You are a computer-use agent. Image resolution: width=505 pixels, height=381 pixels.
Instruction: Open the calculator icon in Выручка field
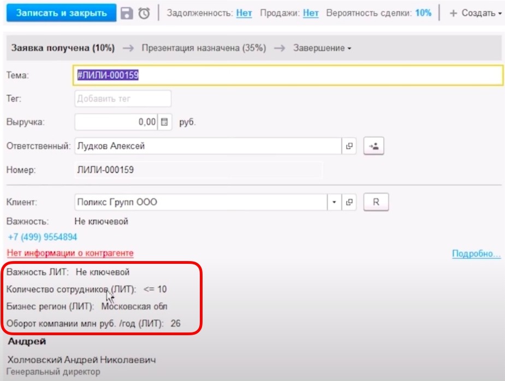tap(164, 122)
